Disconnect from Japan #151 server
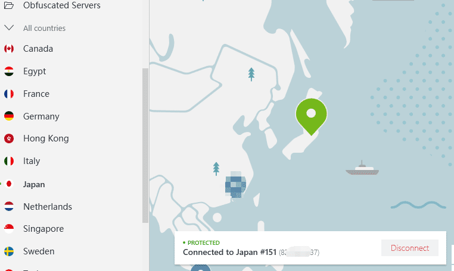This screenshot has height=271, width=454. [410, 248]
